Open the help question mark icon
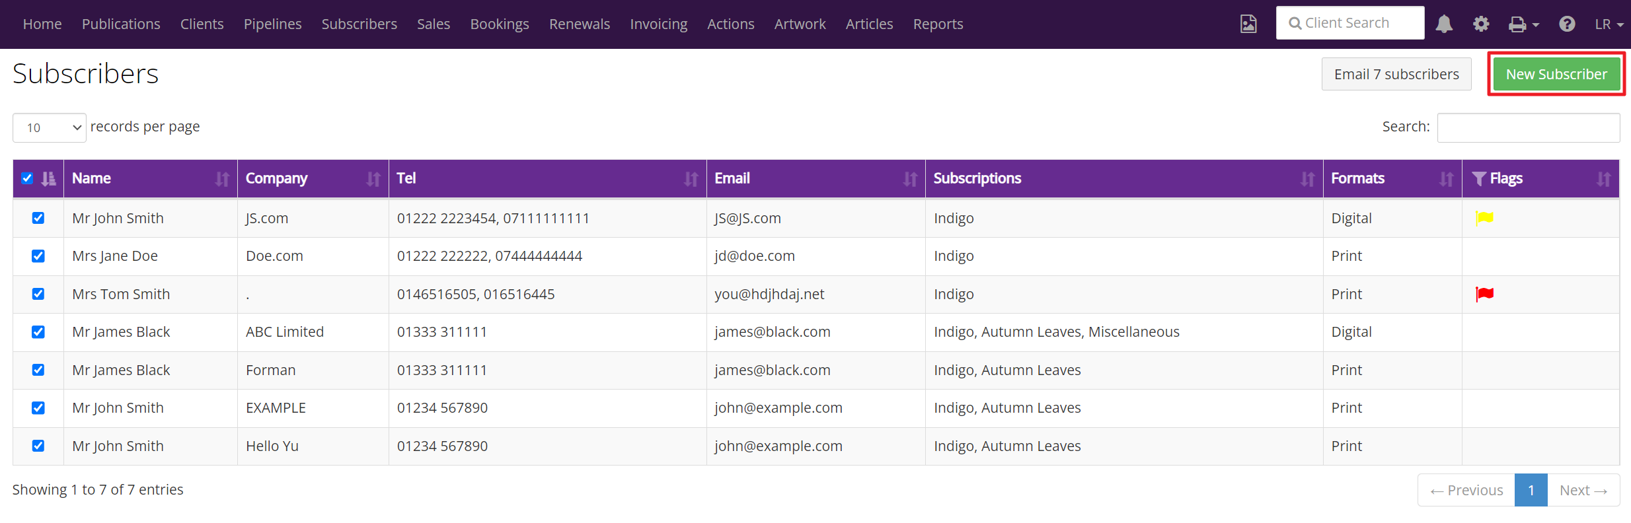Screen dimensions: 1631x523 [1567, 24]
